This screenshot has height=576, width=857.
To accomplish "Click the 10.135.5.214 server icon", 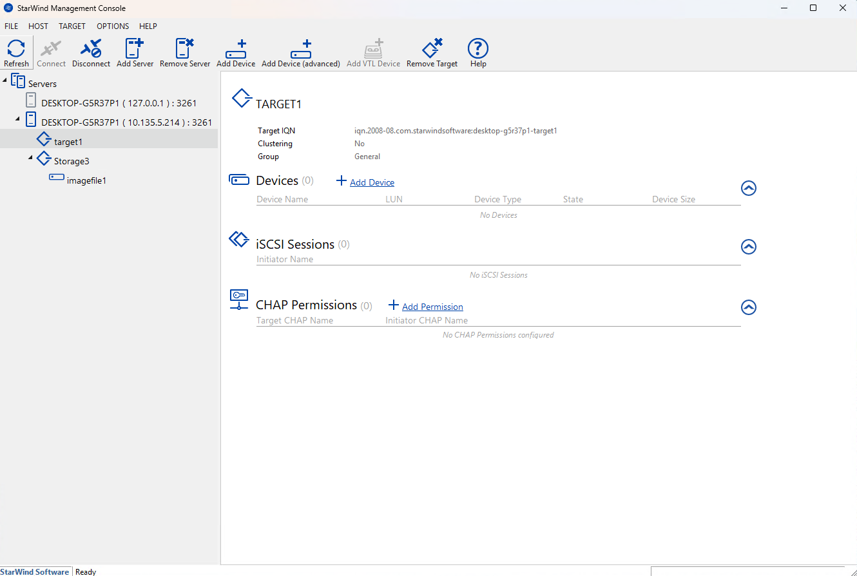I will click(31, 120).
